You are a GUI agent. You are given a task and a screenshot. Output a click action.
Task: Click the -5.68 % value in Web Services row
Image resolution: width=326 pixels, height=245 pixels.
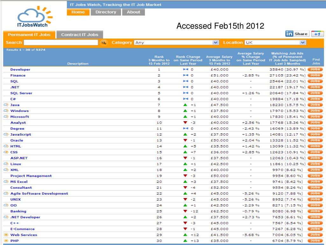click(x=251, y=235)
